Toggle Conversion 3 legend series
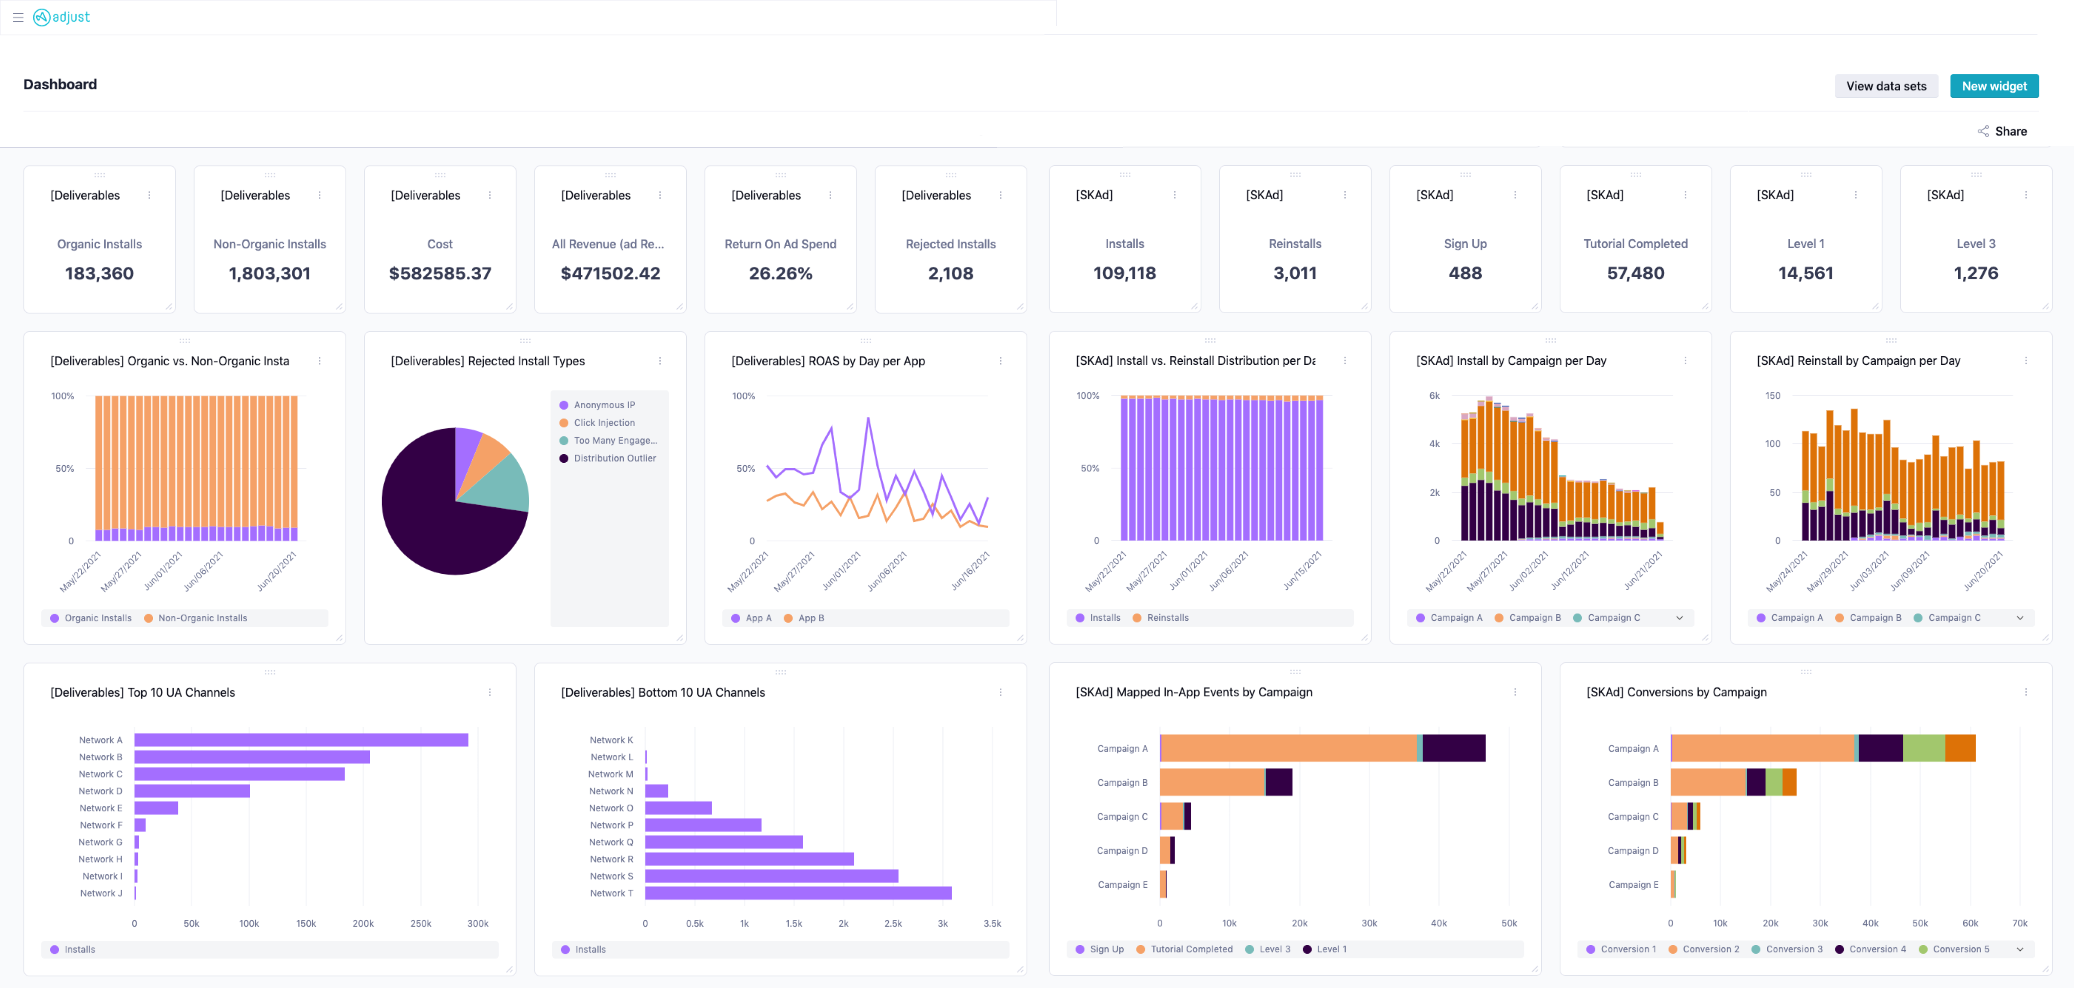The width and height of the screenshot is (2074, 988). pyautogui.click(x=1787, y=949)
